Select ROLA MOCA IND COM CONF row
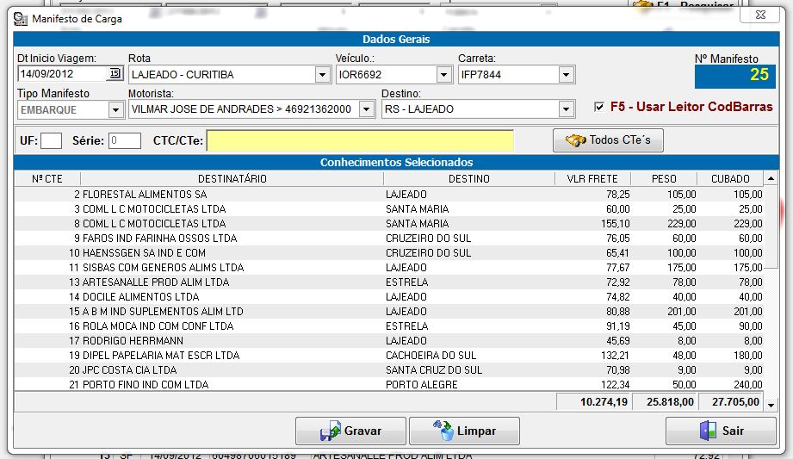This screenshot has height=459, width=793. coord(389,326)
